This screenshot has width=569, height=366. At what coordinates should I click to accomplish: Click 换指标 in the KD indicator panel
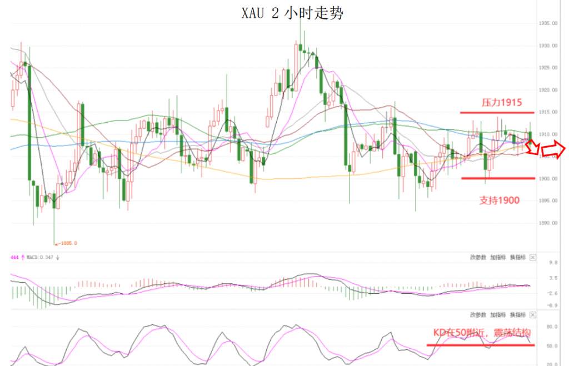[517, 315]
